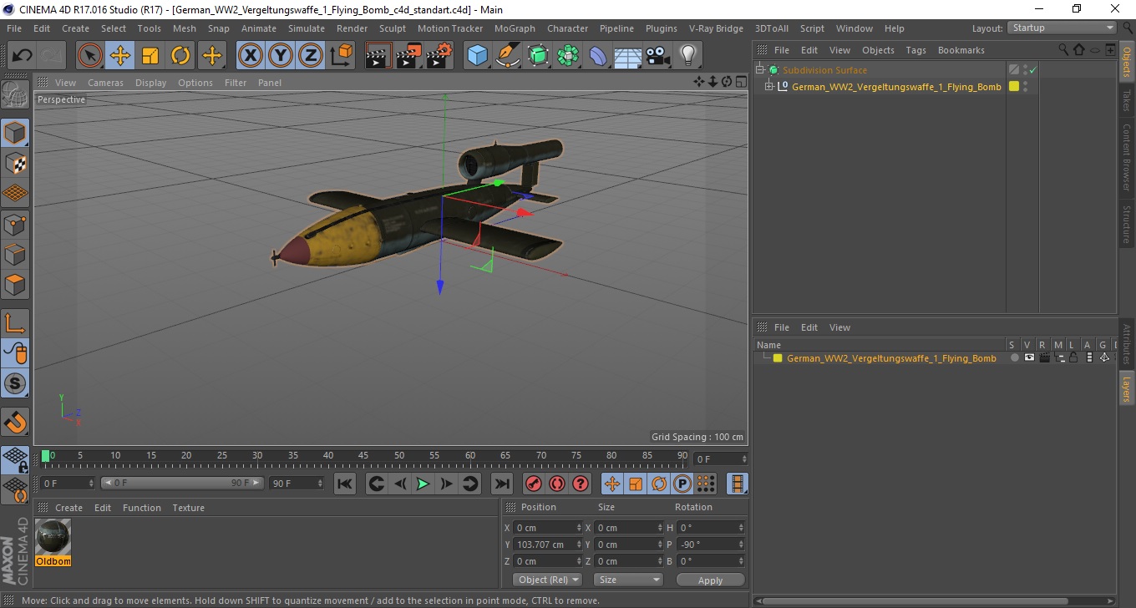This screenshot has height=608, width=1136.
Task: Toggle Y axis lock
Action: click(281, 56)
